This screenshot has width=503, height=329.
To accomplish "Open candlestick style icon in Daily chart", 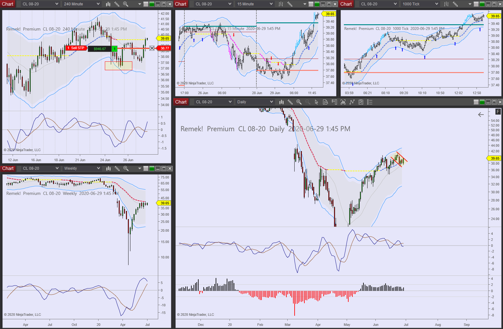I will (x=281, y=102).
